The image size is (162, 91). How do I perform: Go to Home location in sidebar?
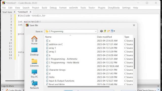point(34,40)
